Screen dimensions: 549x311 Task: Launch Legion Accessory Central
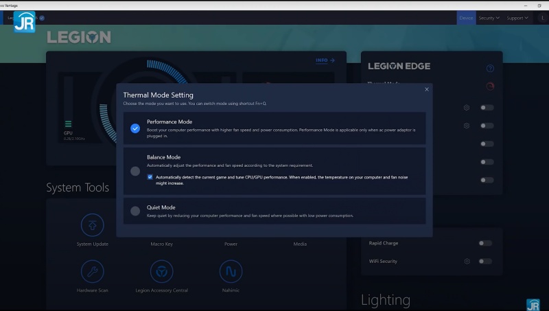pos(162,271)
